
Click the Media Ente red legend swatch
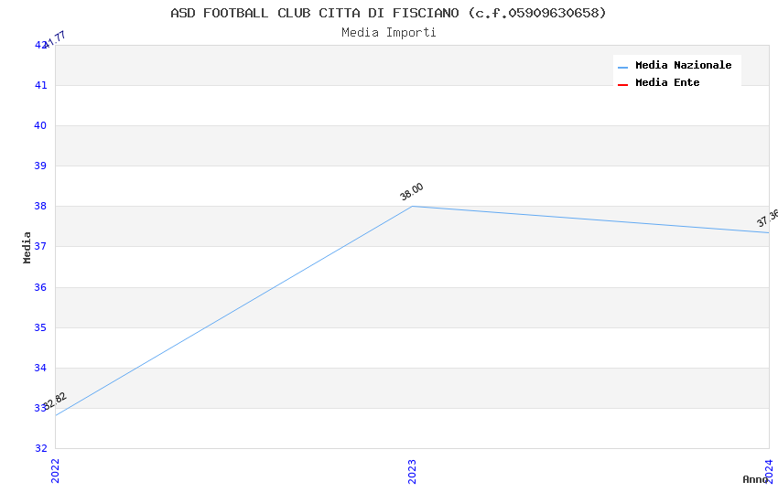tap(622, 84)
